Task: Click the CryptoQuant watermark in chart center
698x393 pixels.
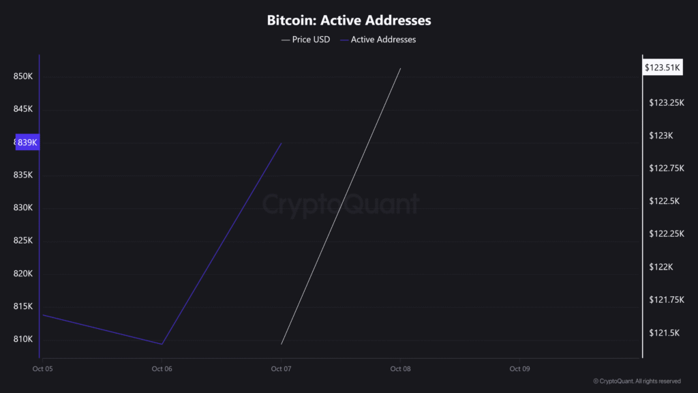Action: 341,204
